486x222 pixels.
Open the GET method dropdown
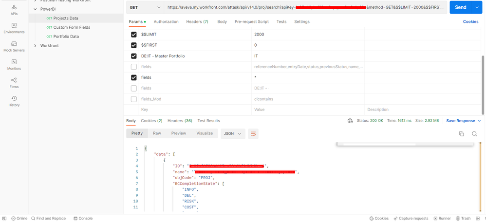[145, 7]
